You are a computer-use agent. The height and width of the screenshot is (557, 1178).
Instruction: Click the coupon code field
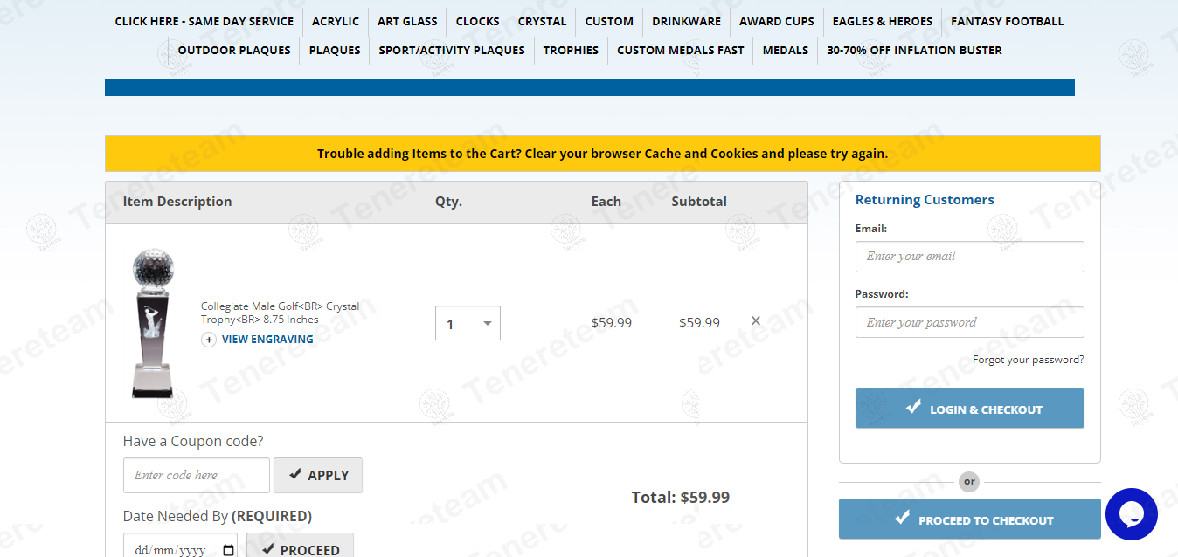point(196,475)
